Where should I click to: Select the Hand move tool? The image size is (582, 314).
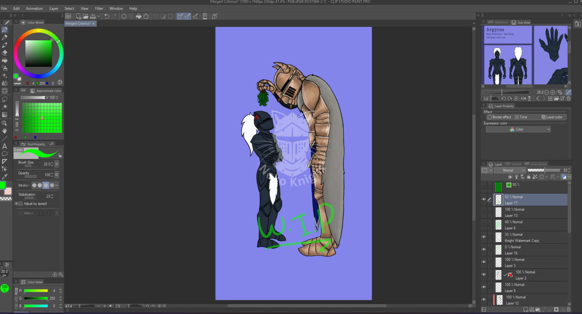(5, 131)
